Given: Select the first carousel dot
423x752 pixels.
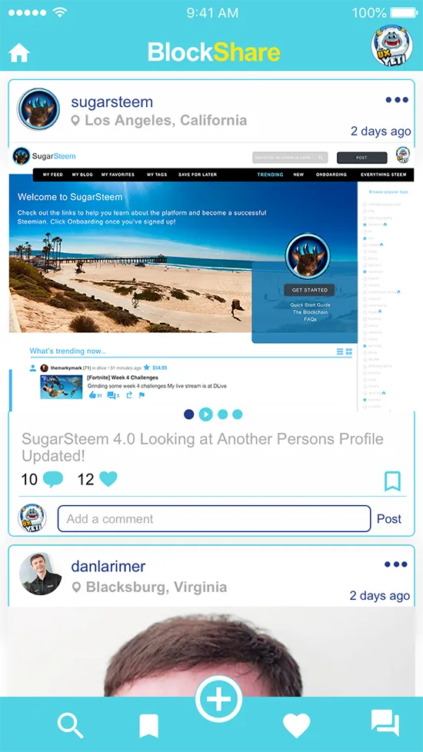Looking at the screenshot, I should [189, 414].
